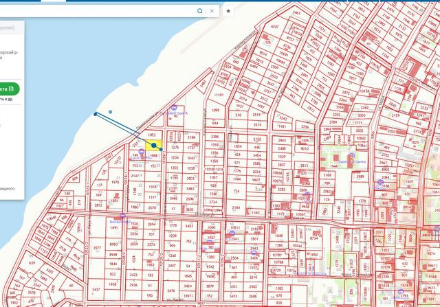The width and height of the screenshot is (440, 307).
Task: Click parcel 1988 below the yellow parcel
Action: point(153,156)
